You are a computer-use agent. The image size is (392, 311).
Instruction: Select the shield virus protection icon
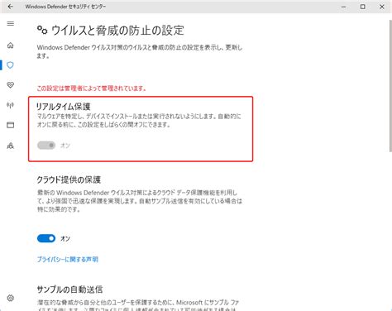[x=11, y=65]
